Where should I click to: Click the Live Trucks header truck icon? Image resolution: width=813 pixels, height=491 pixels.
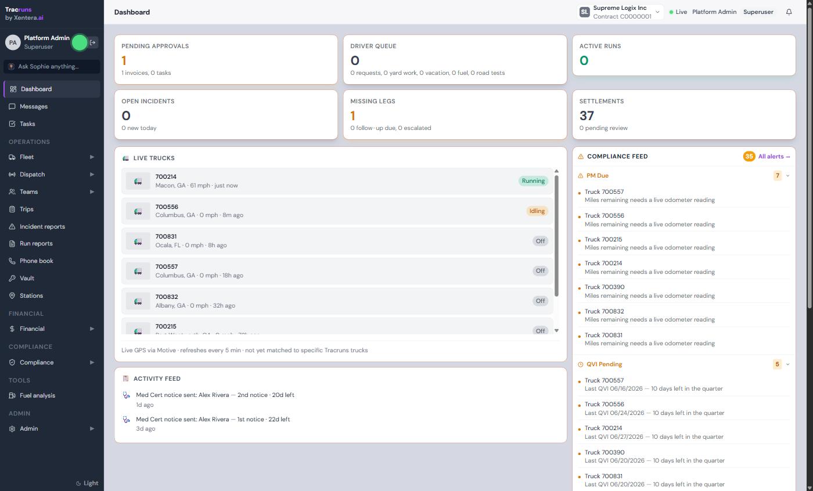[125, 158]
